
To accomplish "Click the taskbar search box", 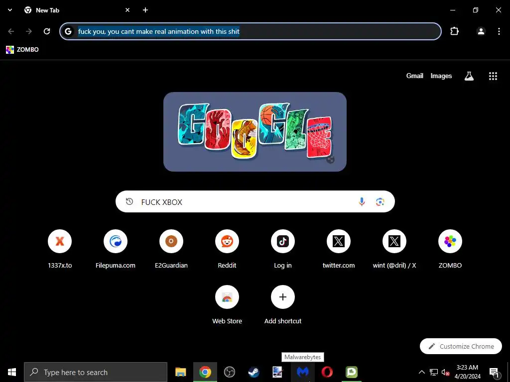I will coord(96,372).
